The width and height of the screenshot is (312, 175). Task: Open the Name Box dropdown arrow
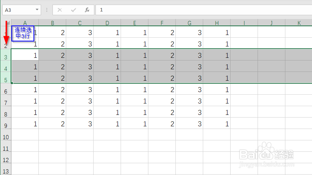(x=37, y=10)
